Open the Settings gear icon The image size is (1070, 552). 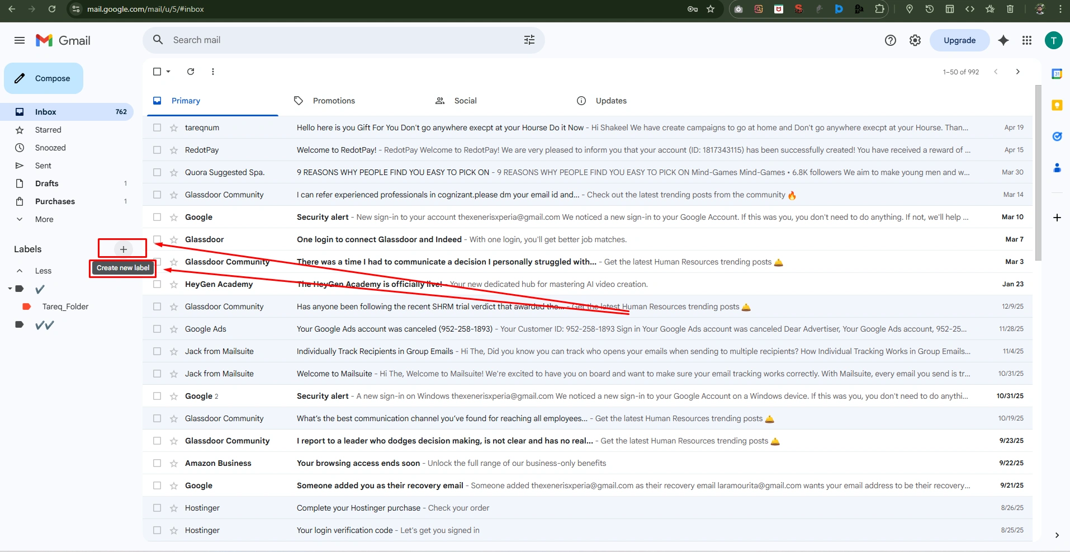[915, 40]
